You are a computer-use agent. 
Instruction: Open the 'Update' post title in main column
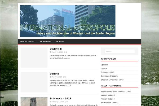coord(54,74)
